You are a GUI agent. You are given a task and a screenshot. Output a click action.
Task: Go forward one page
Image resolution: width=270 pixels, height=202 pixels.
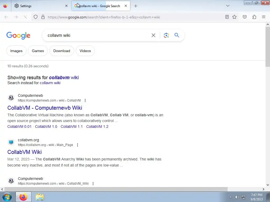click(16, 17)
